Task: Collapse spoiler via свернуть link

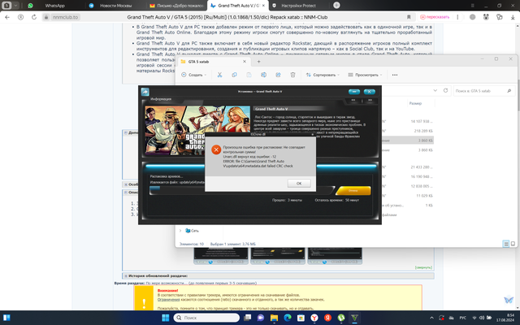Action: [423, 267]
